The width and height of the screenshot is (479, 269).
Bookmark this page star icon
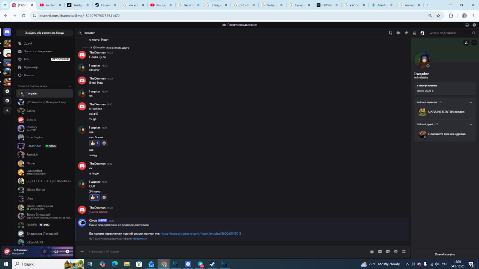[438, 16]
